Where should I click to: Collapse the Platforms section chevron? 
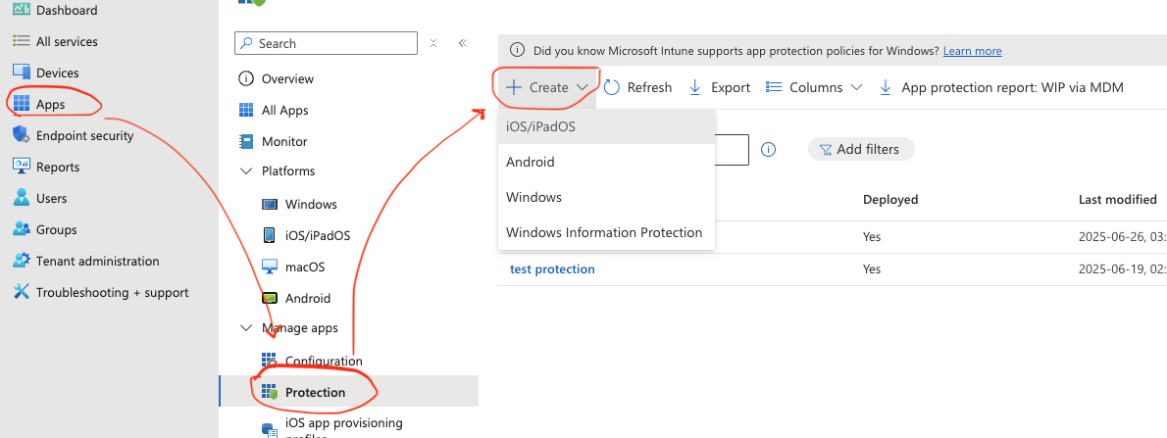(x=245, y=171)
